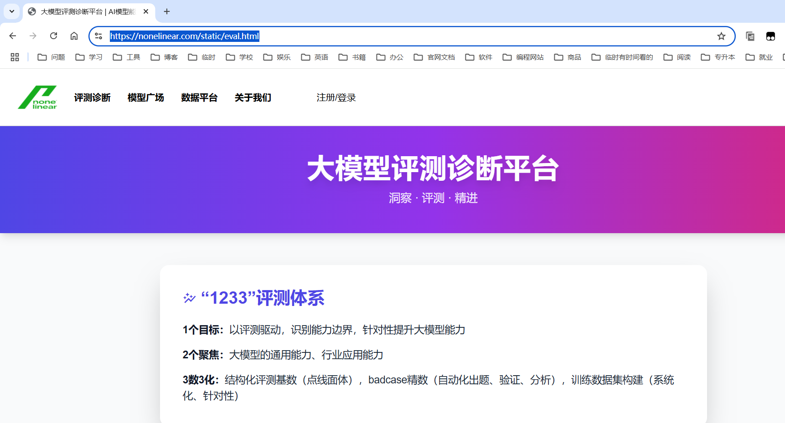
Task: Click the 2个聚焦 line of text
Action: coord(283,355)
